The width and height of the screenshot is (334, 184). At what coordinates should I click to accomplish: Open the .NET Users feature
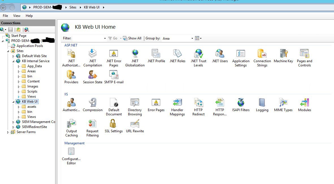(220, 56)
